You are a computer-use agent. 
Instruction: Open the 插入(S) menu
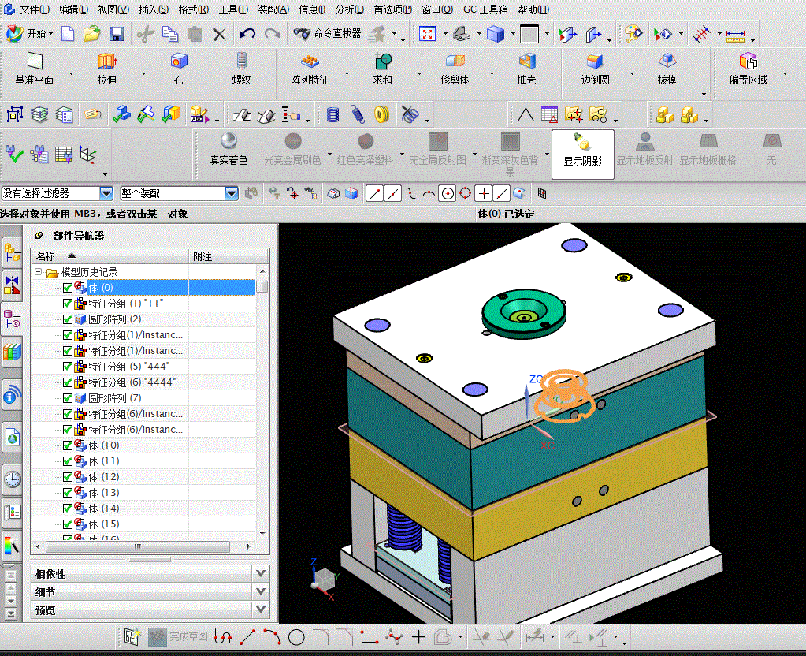pyautogui.click(x=154, y=9)
